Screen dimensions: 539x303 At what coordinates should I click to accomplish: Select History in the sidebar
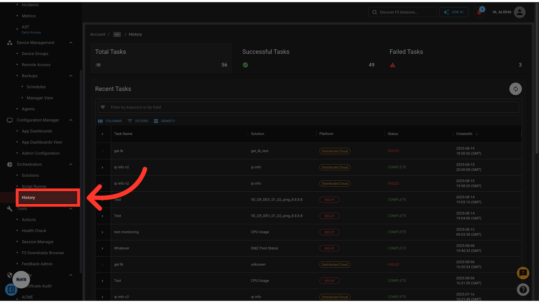(x=29, y=198)
